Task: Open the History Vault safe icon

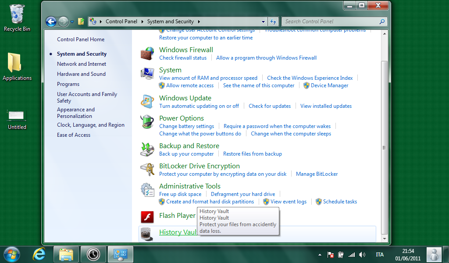Action: pos(147,234)
